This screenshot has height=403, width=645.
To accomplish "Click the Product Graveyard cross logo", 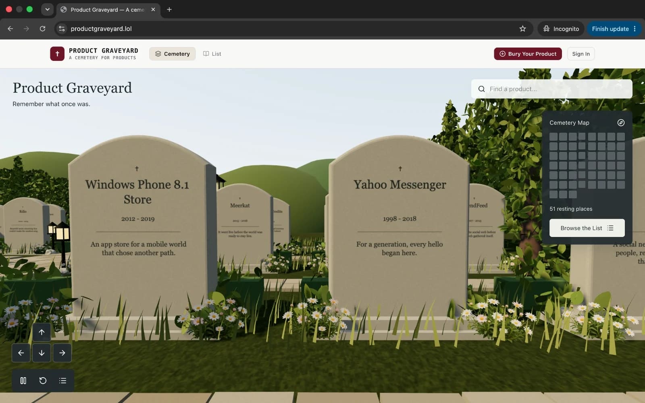I will [57, 54].
